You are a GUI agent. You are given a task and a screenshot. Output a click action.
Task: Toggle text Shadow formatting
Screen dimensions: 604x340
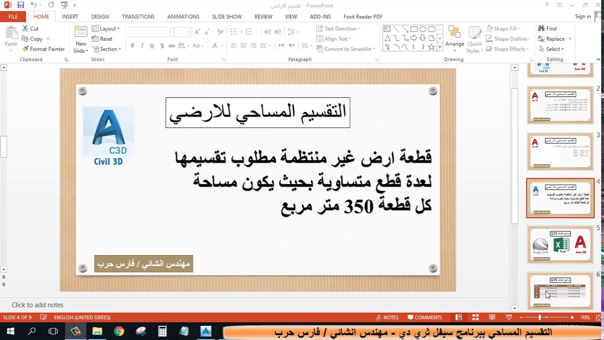(162, 46)
